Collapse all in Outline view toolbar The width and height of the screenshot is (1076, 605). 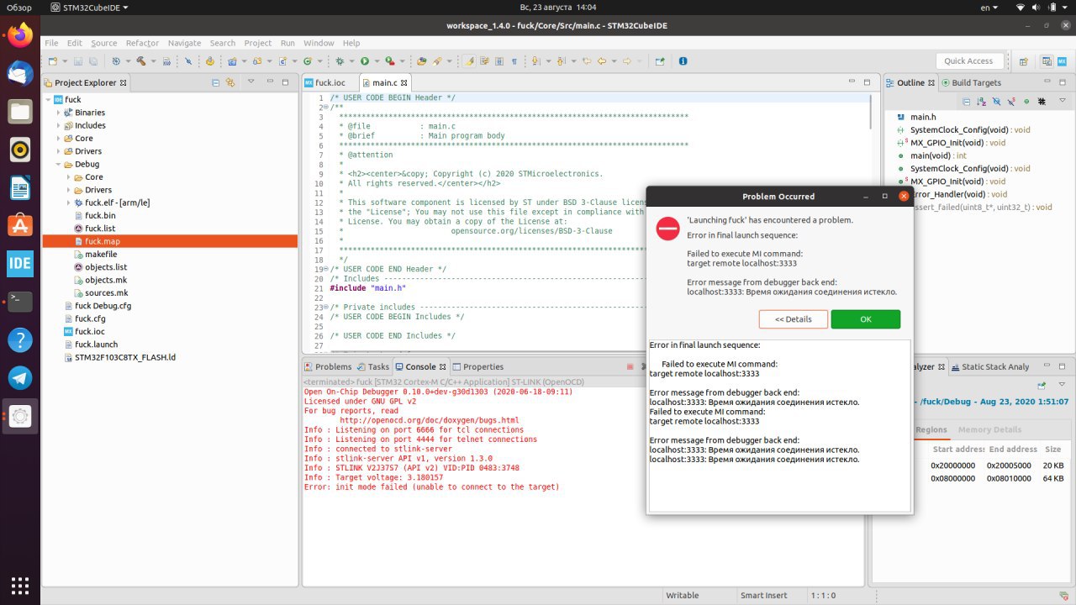tap(967, 101)
